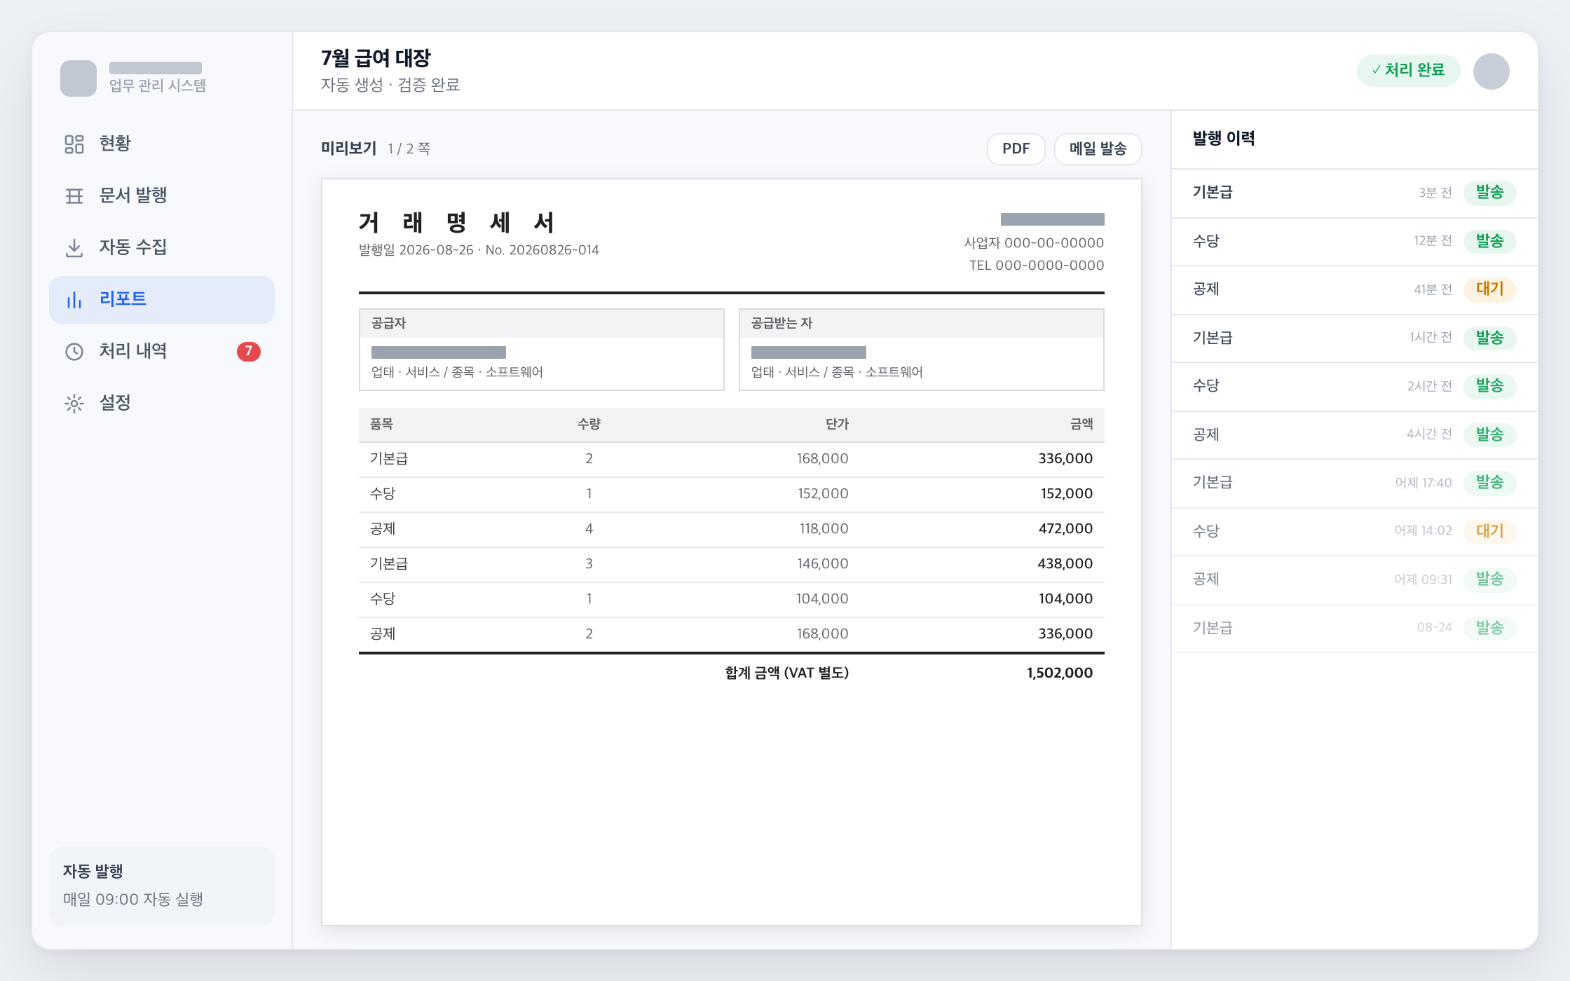The height and width of the screenshot is (981, 1570).
Task: Click the 문서 발행 table icon
Action: click(74, 195)
